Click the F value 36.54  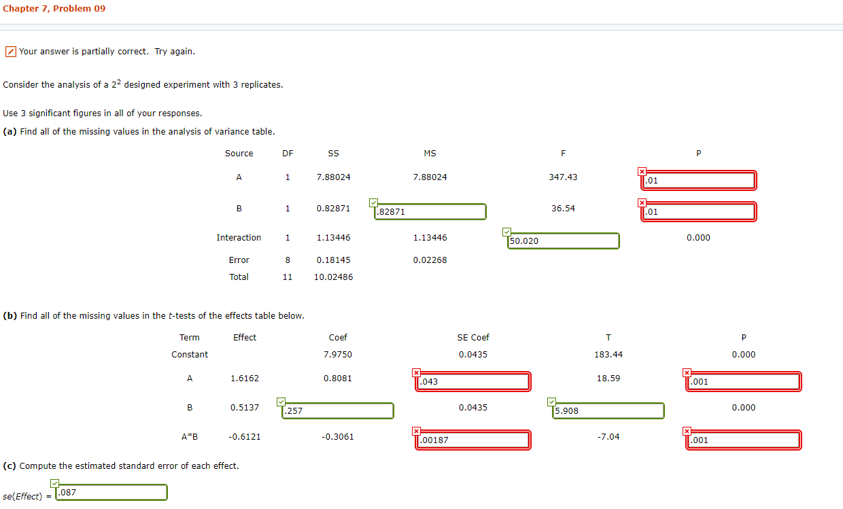pyautogui.click(x=563, y=209)
